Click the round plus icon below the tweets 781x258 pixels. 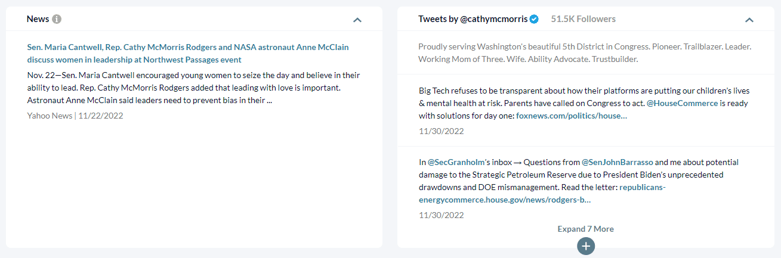pos(586,246)
